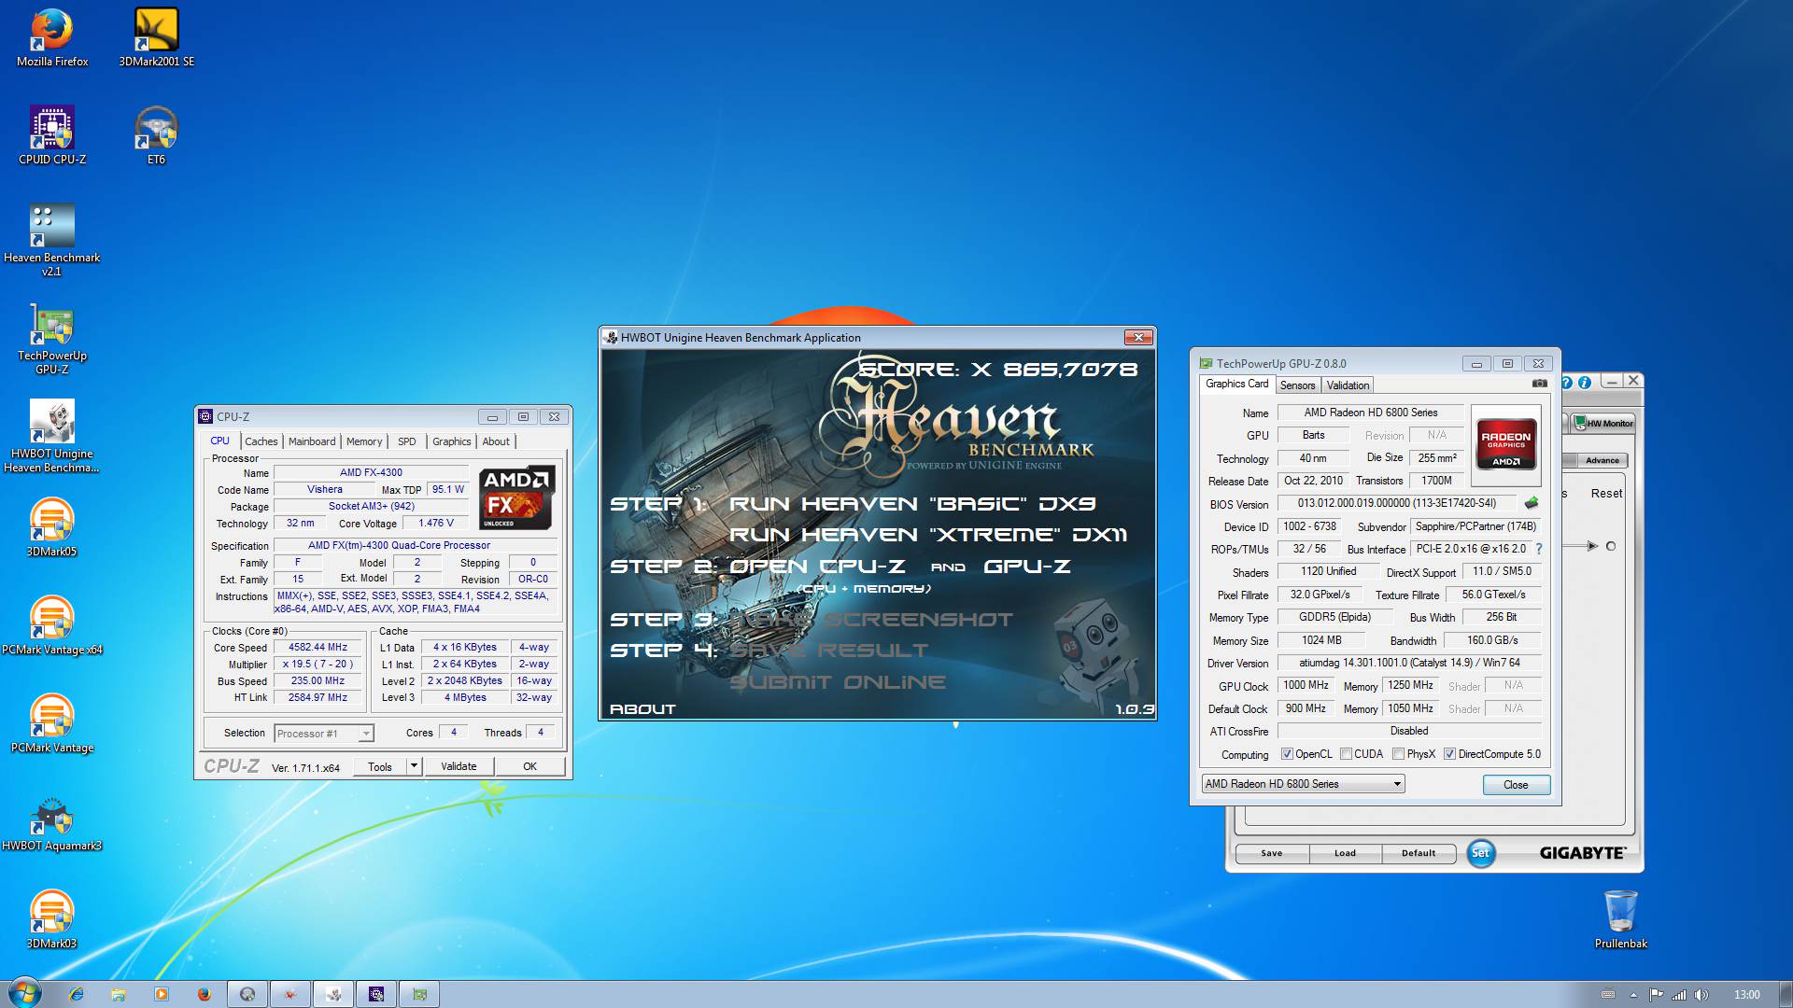Click the network signal icon in the tray
The image size is (1793, 1008).
[1679, 995]
